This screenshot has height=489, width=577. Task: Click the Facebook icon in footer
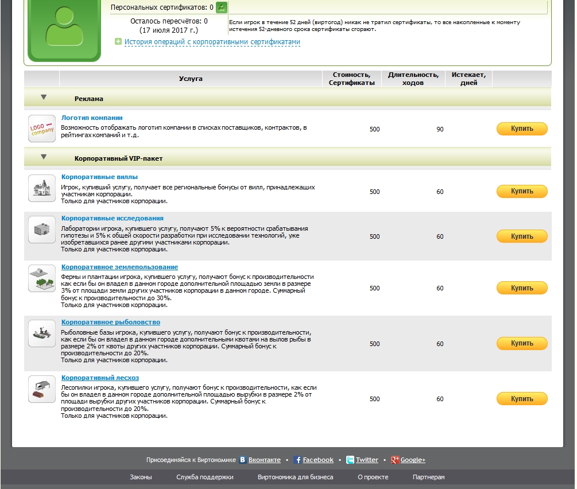[297, 460]
